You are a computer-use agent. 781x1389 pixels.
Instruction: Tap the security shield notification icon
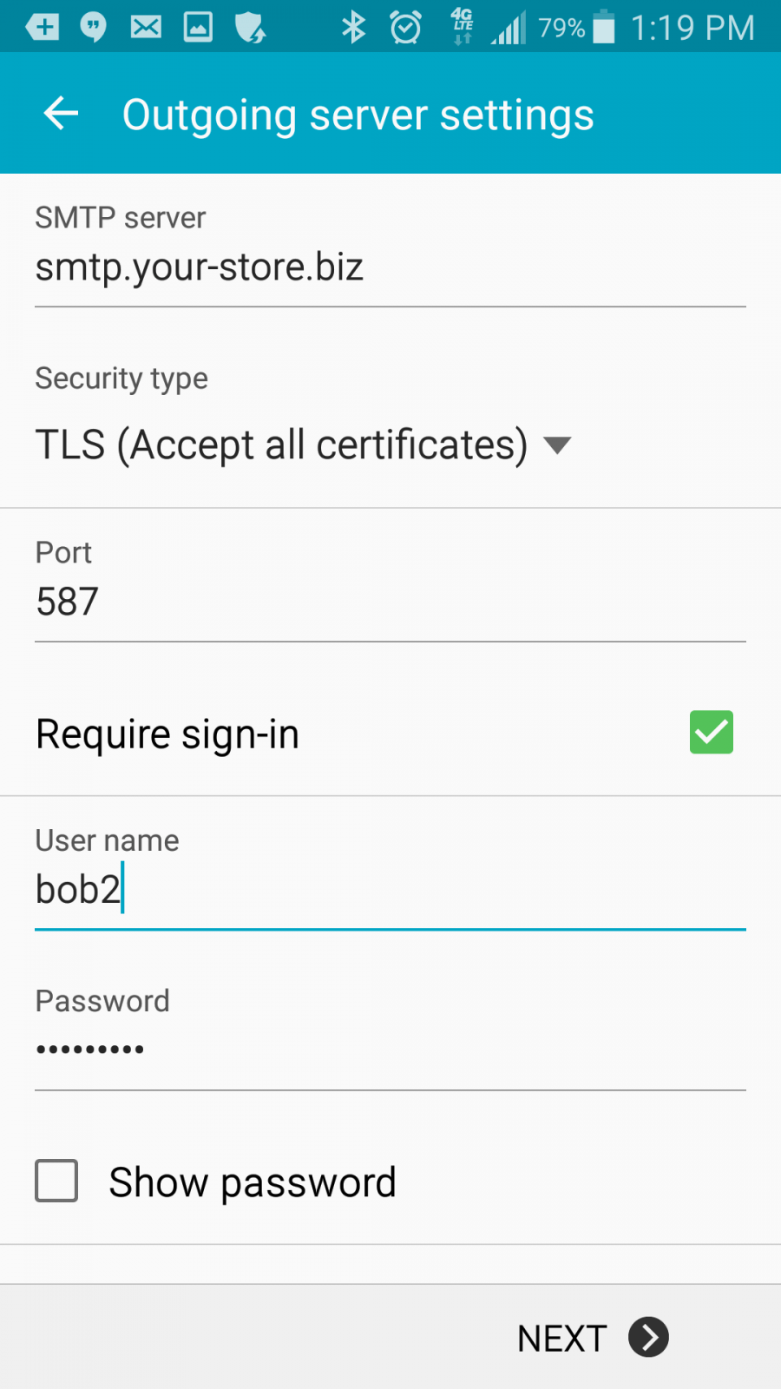click(x=250, y=28)
